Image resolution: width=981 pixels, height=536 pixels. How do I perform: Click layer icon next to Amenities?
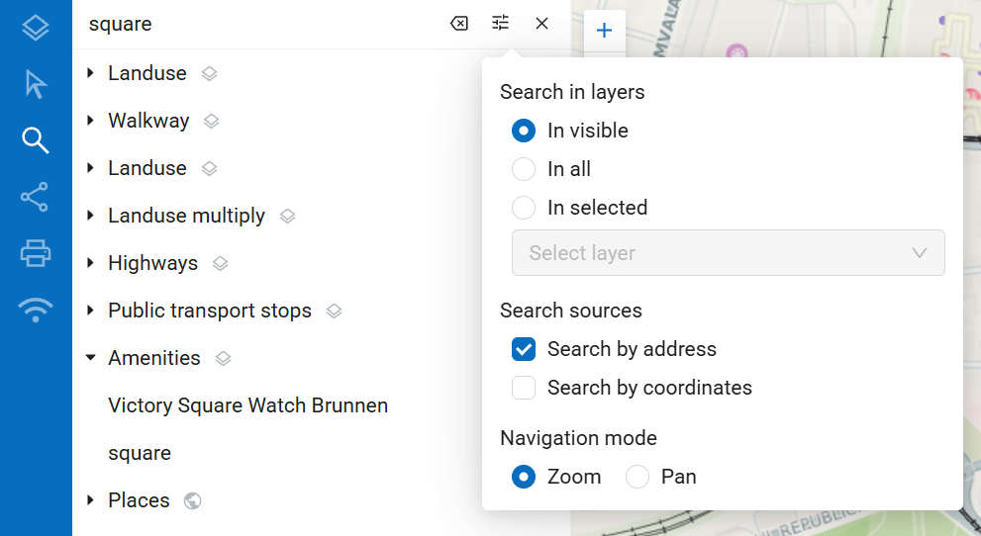point(224,359)
